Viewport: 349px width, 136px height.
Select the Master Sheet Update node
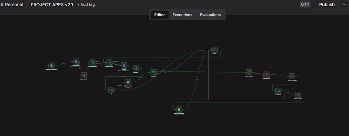click(179, 110)
